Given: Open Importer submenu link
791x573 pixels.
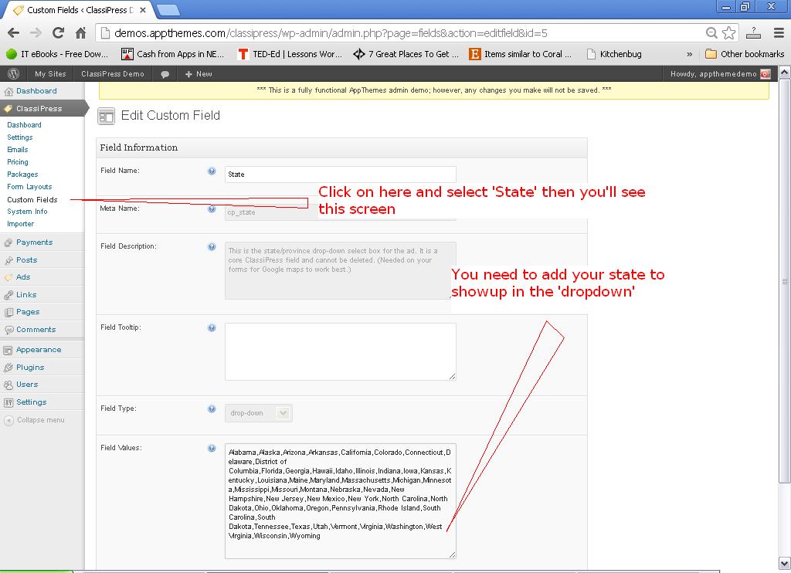Looking at the screenshot, I should point(21,225).
